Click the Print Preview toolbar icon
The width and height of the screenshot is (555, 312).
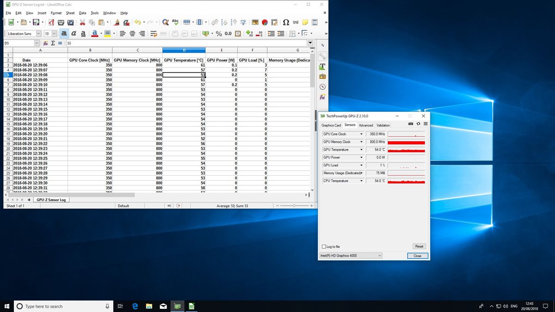(70, 22)
